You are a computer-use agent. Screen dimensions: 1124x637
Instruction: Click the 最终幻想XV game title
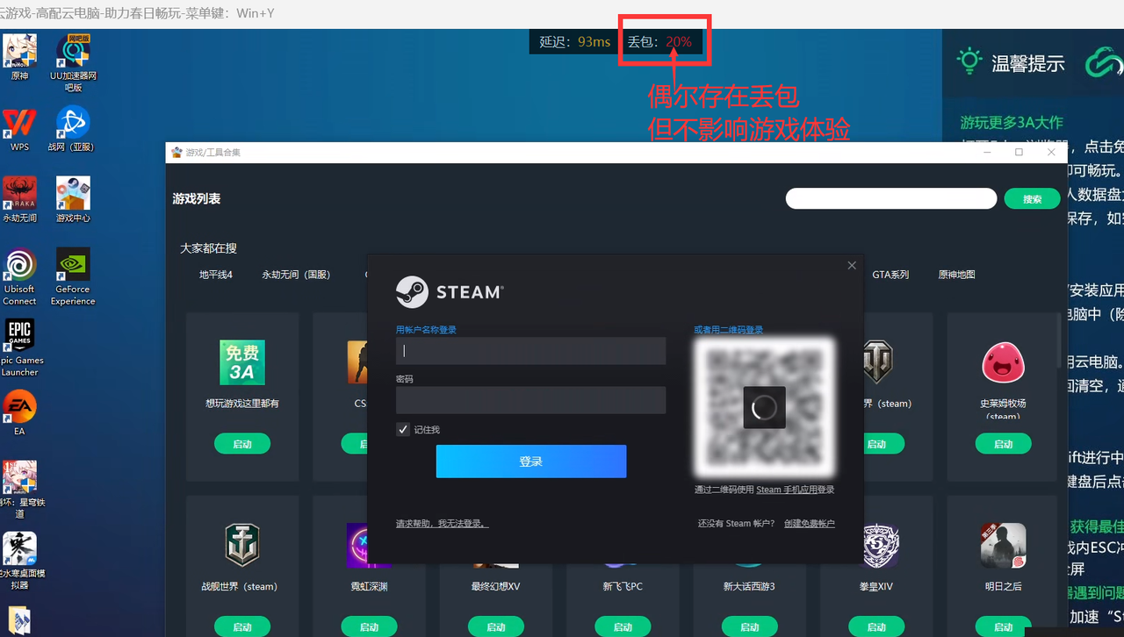point(496,586)
